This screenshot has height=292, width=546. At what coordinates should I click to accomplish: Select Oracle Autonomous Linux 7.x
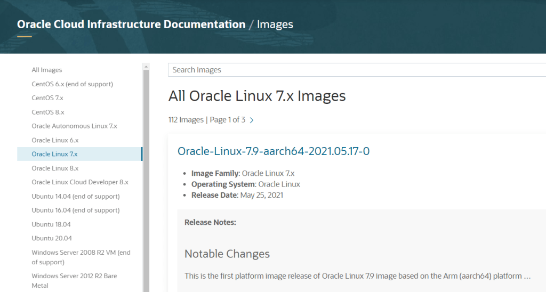(74, 126)
